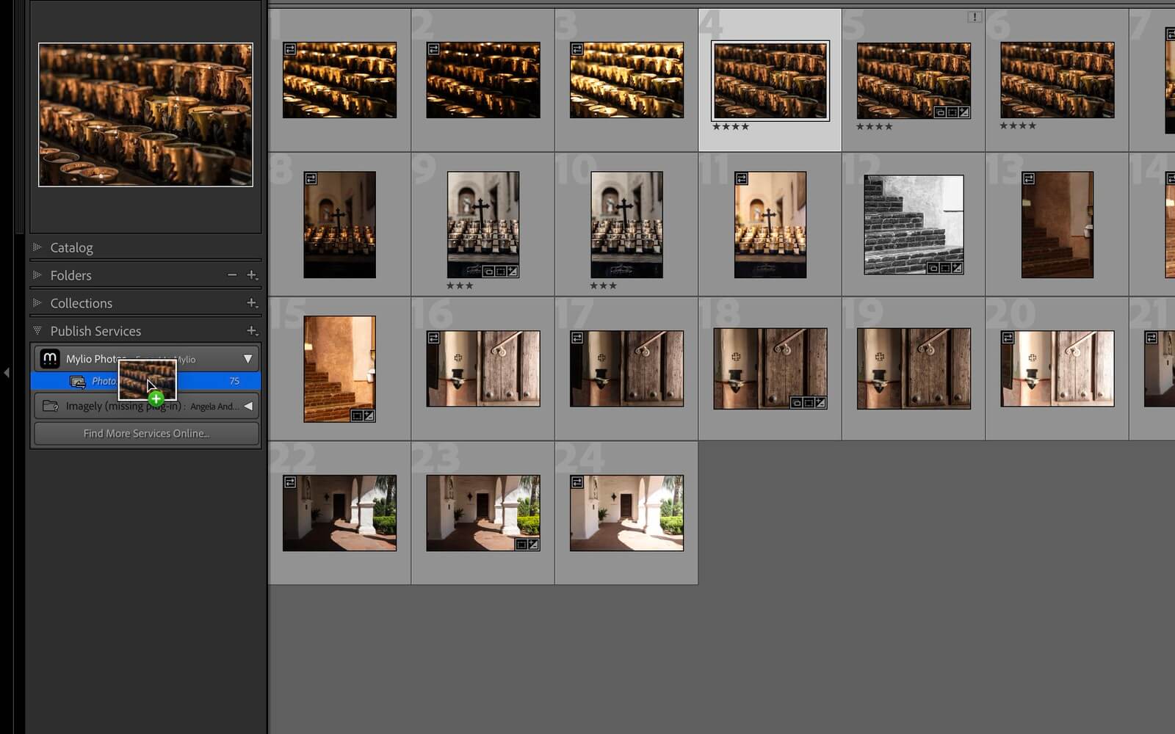1175x734 pixels.
Task: Click Find More Services Online button
Action: [x=146, y=433]
